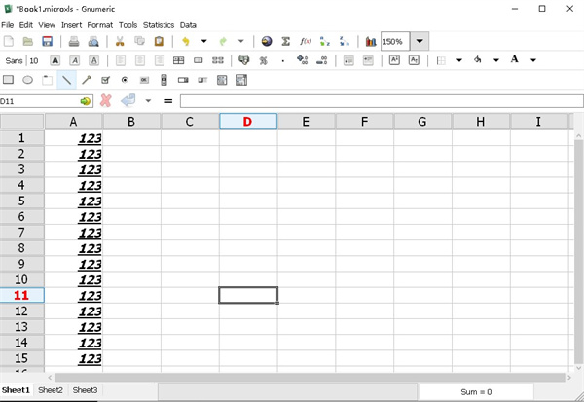Viewport: 584px width, 402px height.
Task: Click the Save file icon
Action: pos(46,42)
